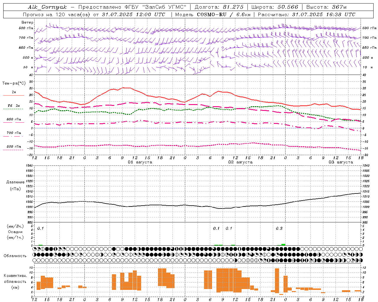Click the 03 августа date label
378x302 pixels.
click(x=341, y=162)
